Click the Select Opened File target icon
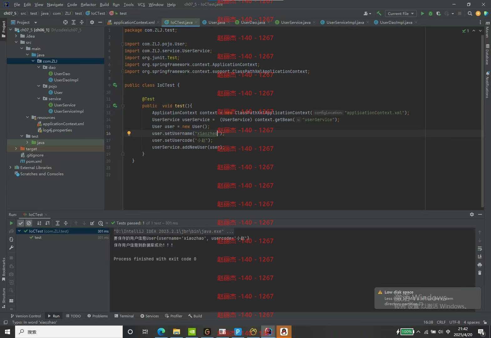491x338 pixels. 65,22
